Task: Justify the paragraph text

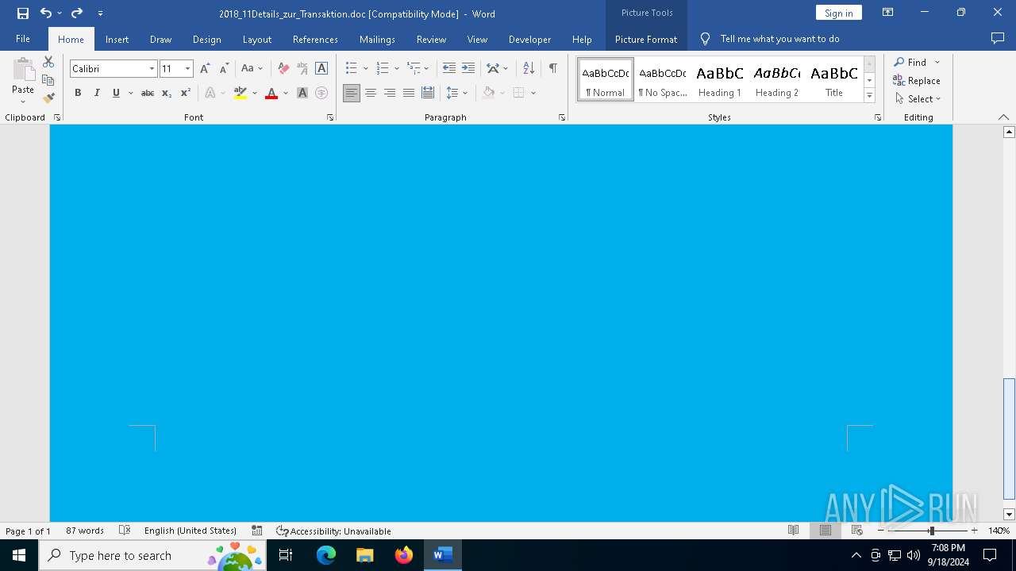Action: [x=409, y=93]
